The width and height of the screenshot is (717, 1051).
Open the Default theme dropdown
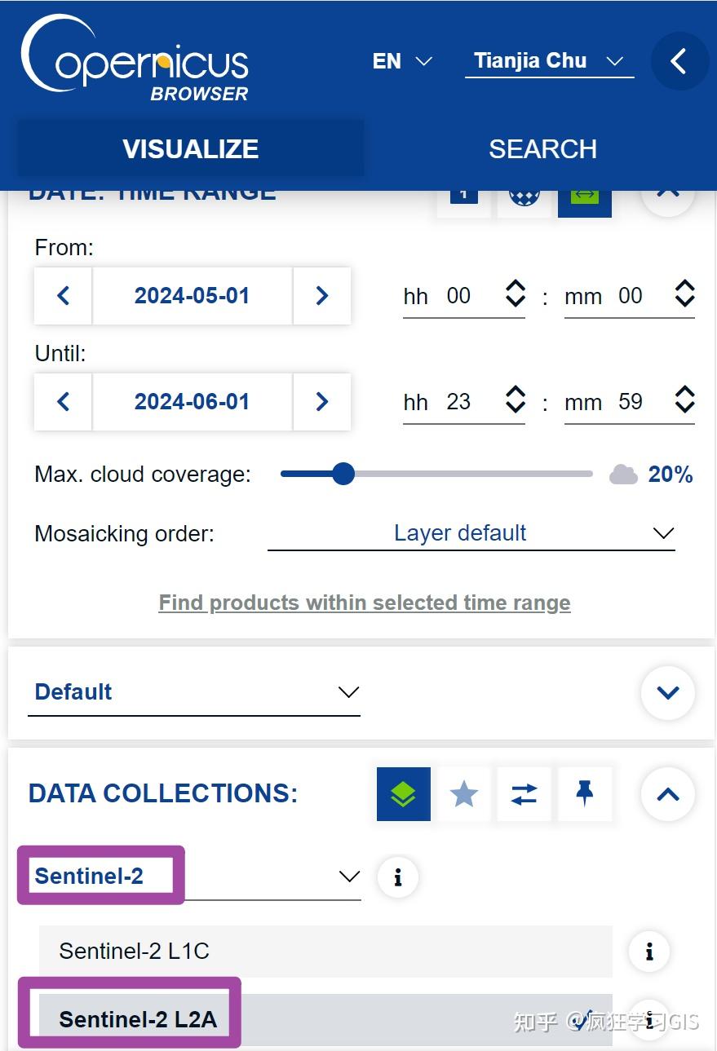(x=194, y=692)
